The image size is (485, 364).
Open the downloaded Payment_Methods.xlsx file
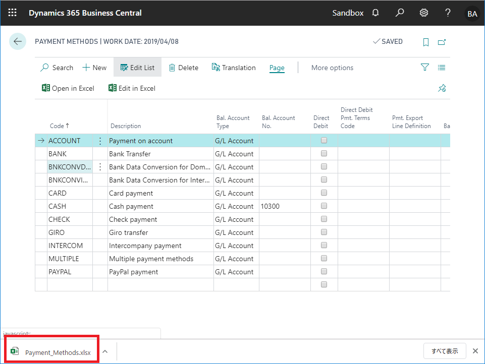point(51,352)
